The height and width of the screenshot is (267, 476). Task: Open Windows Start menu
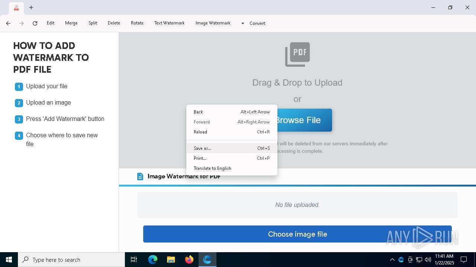pyautogui.click(x=9, y=260)
